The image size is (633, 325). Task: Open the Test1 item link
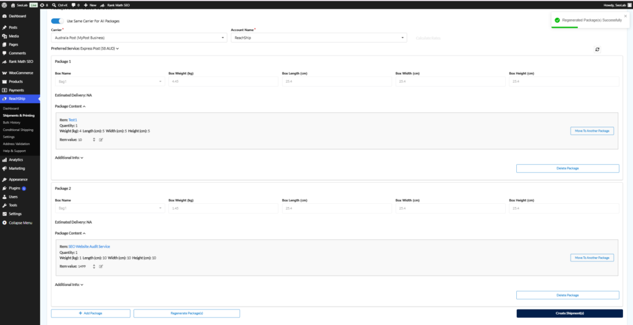click(x=73, y=120)
